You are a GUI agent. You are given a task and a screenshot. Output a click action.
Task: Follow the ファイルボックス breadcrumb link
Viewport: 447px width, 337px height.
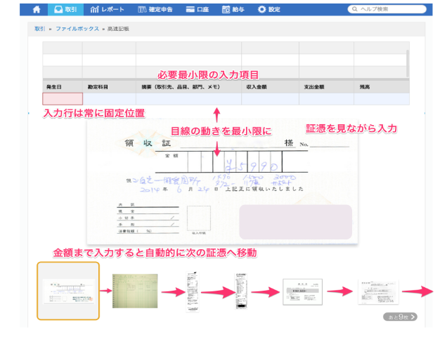point(77,29)
